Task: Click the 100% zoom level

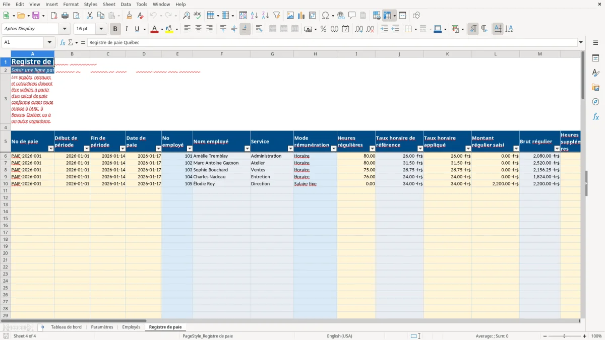Action: 596,336
